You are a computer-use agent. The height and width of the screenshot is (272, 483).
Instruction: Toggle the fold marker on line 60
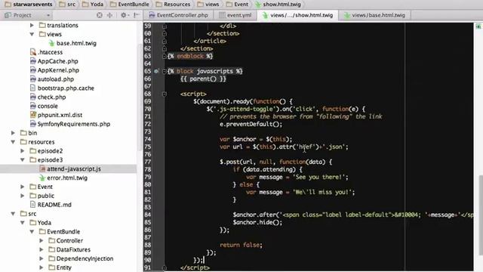pyautogui.click(x=165, y=33)
